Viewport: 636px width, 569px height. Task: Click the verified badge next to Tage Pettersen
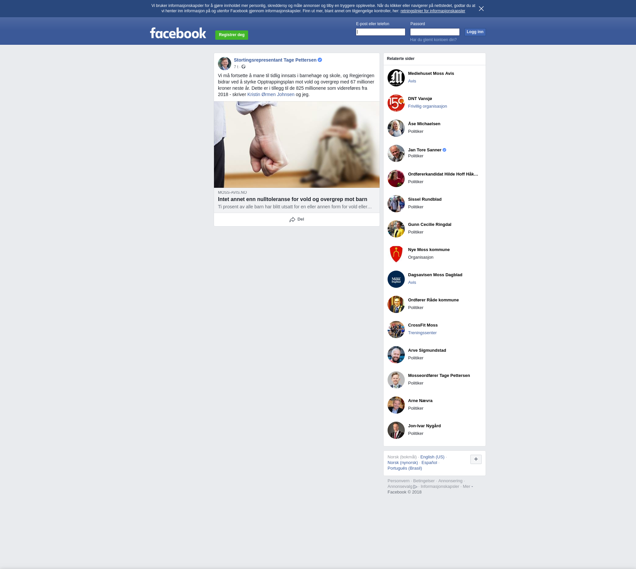320,60
